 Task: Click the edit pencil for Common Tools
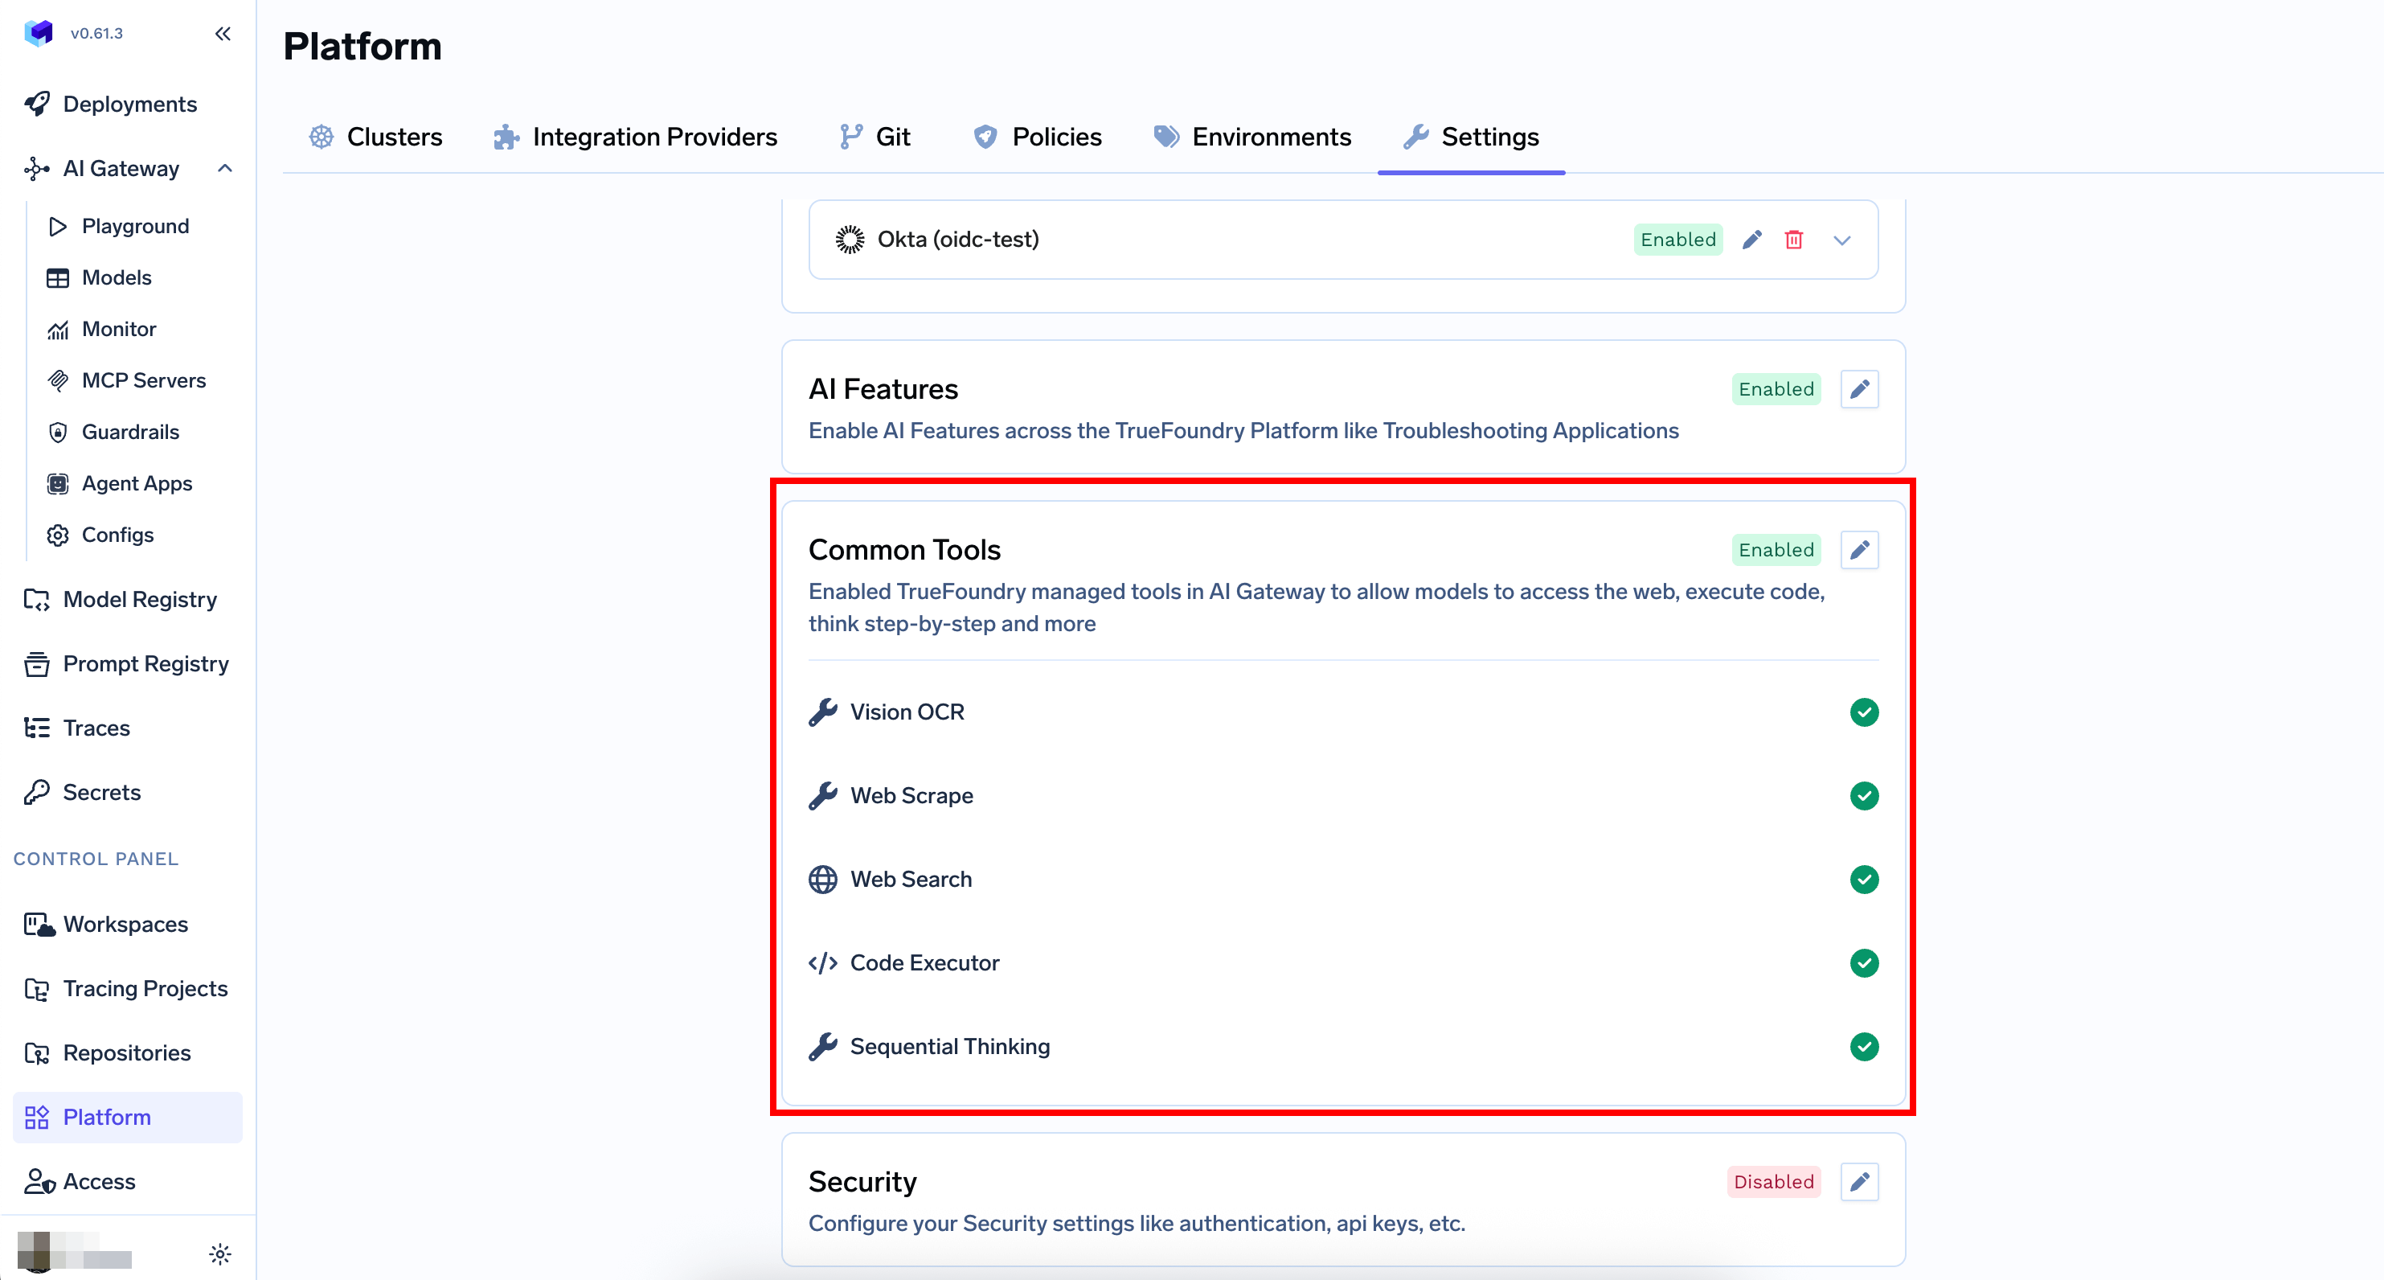tap(1858, 550)
